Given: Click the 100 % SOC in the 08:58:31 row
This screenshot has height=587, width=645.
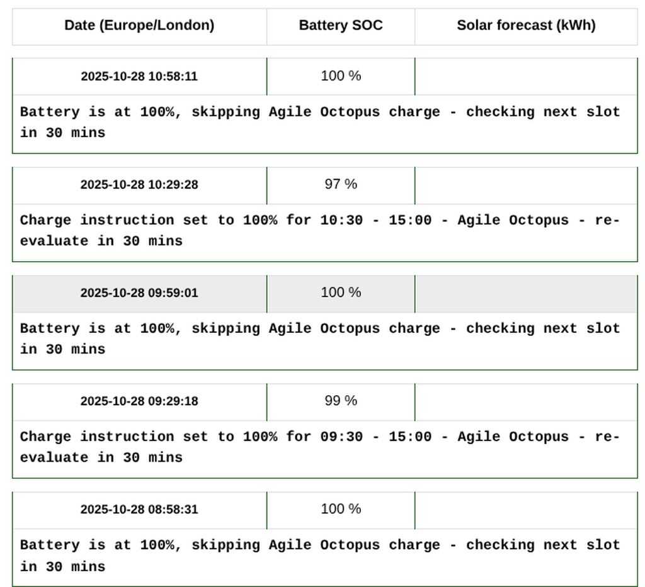Looking at the screenshot, I should coord(341,509).
